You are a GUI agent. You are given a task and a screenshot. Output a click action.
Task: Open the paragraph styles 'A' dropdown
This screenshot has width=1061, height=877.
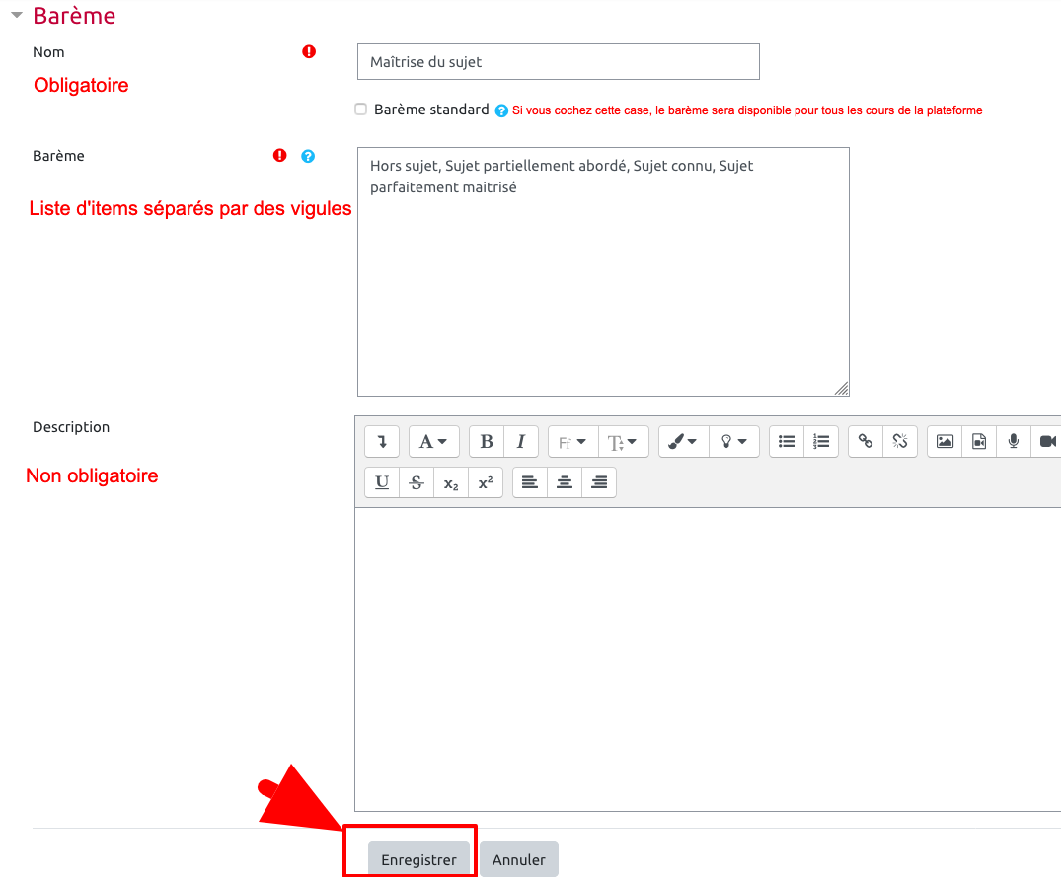432,442
